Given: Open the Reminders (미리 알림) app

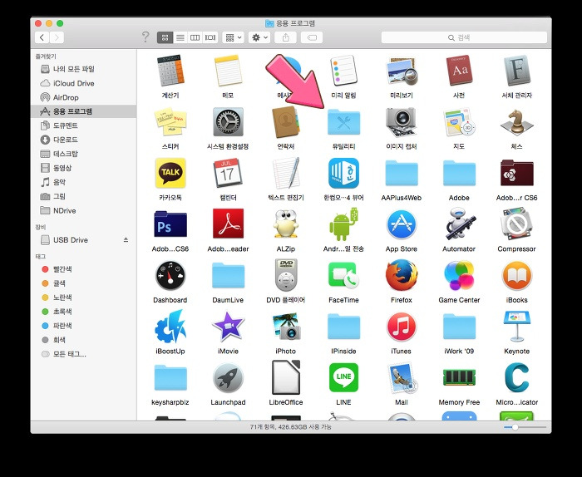Looking at the screenshot, I should (x=343, y=71).
